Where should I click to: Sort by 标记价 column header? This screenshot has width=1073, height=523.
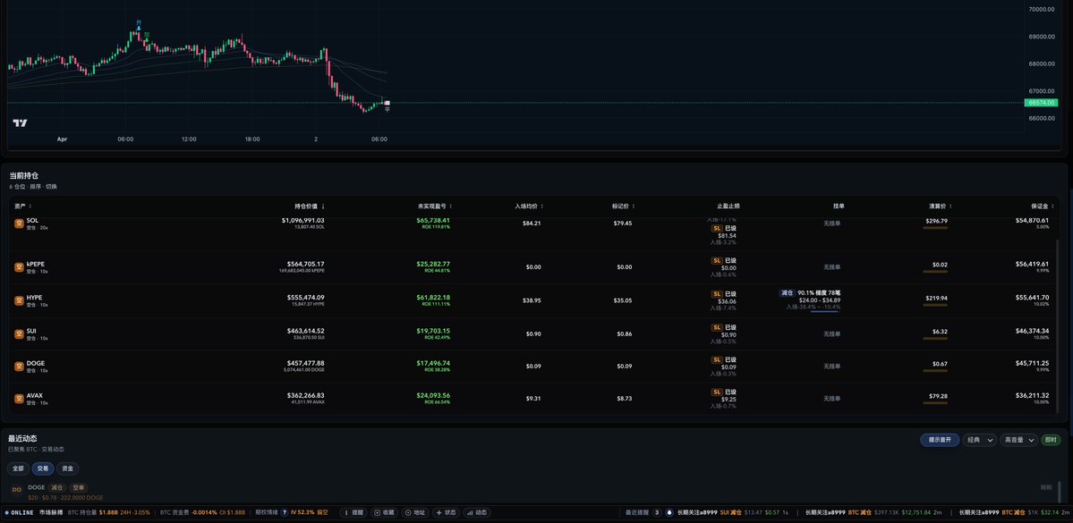[x=624, y=206]
